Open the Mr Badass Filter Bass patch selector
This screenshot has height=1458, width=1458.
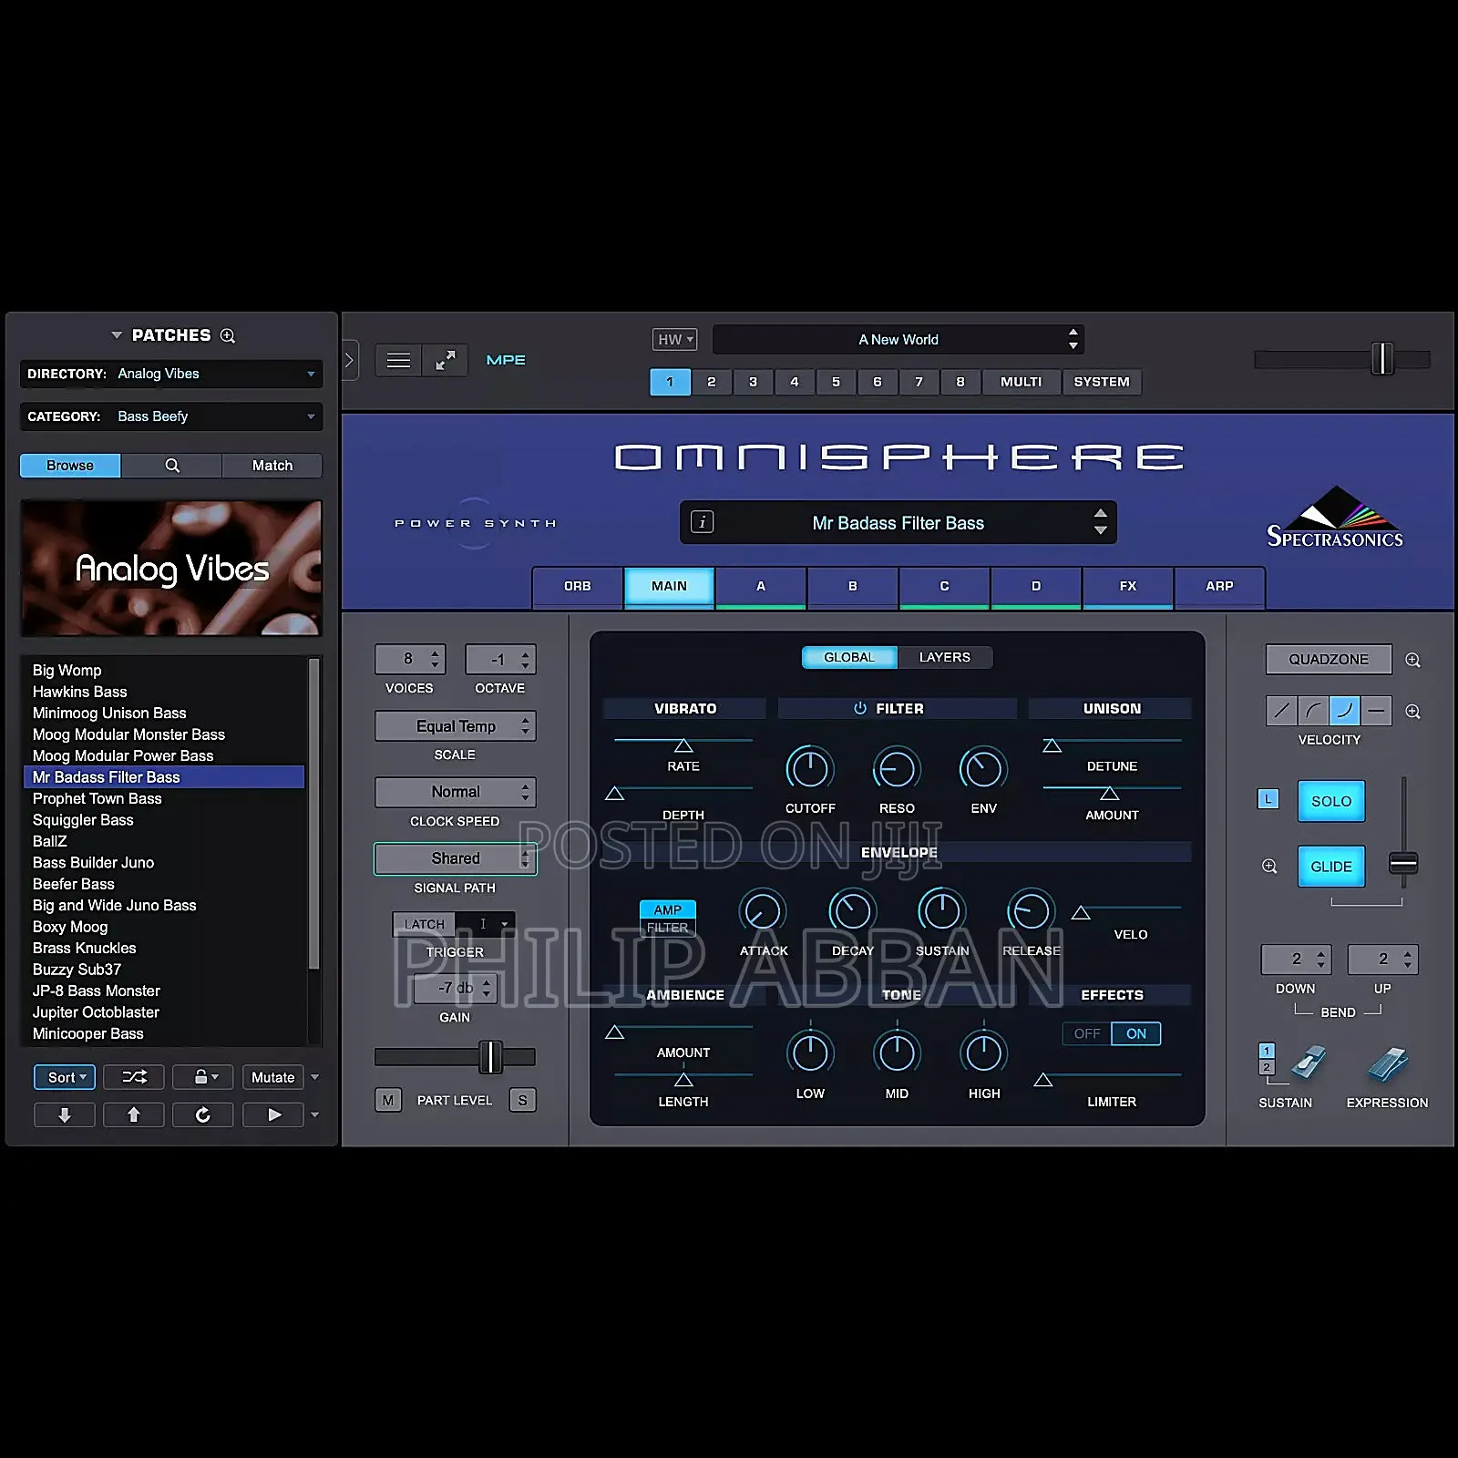898,523
